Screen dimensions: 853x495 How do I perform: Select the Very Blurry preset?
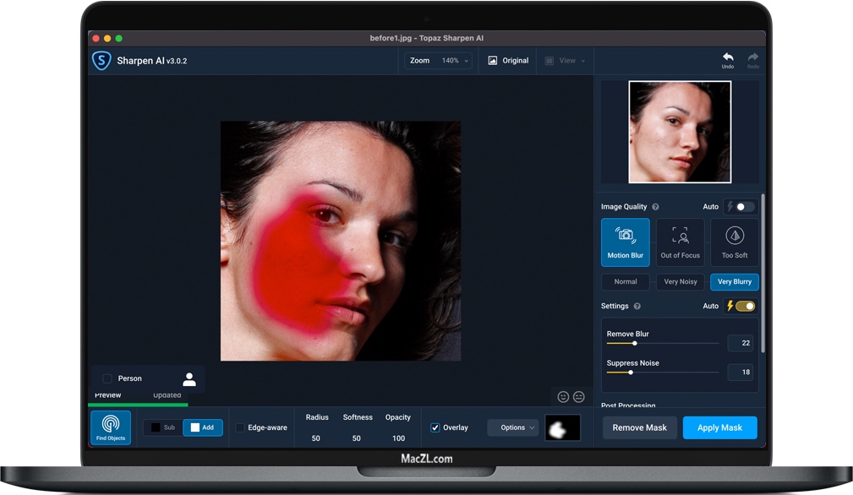734,281
